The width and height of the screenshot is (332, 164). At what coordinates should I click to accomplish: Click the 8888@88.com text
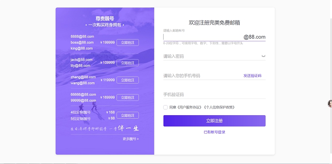[x=82, y=36]
